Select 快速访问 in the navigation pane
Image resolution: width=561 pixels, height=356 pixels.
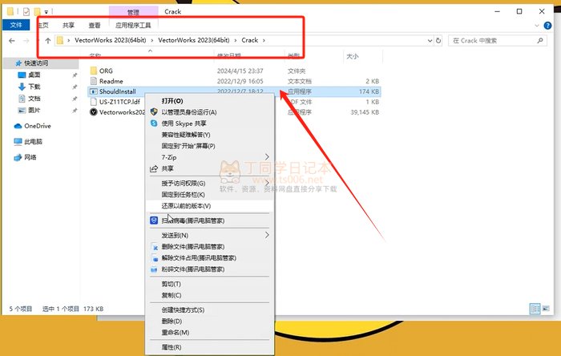[36, 63]
